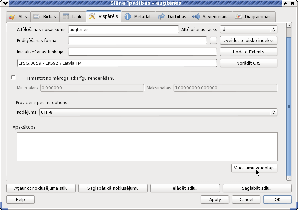The height and width of the screenshot is (210, 298).
Task: Click the Inicializēšanas funkcija field
Action: (x=142, y=52)
